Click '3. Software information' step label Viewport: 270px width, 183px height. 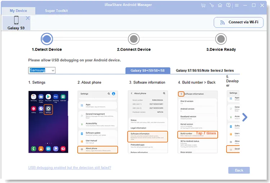[147, 82]
